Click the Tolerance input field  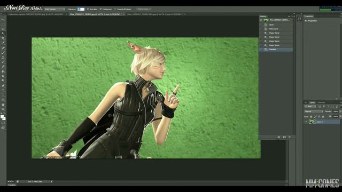[81, 9]
